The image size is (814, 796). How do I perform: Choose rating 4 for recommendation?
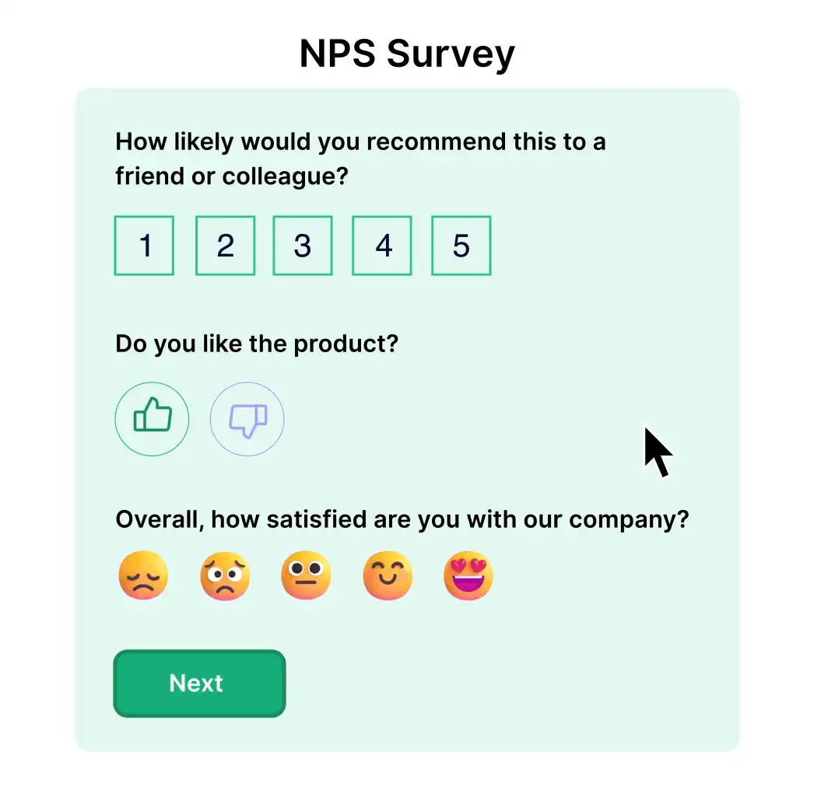pos(382,245)
